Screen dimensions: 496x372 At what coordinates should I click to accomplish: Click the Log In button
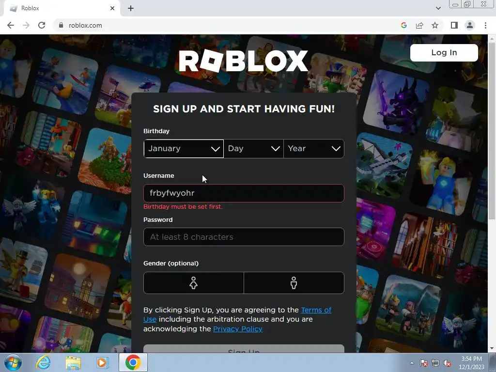(444, 52)
